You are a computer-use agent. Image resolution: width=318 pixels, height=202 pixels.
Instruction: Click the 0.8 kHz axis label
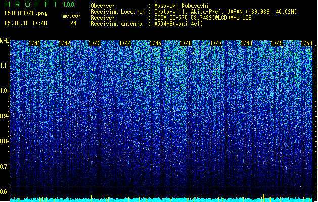(x=4, y=141)
